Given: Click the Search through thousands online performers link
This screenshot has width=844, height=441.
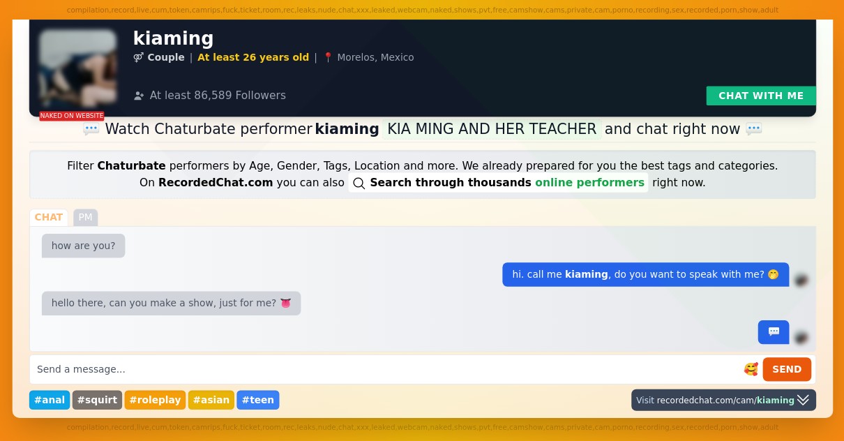Looking at the screenshot, I should [x=498, y=183].
